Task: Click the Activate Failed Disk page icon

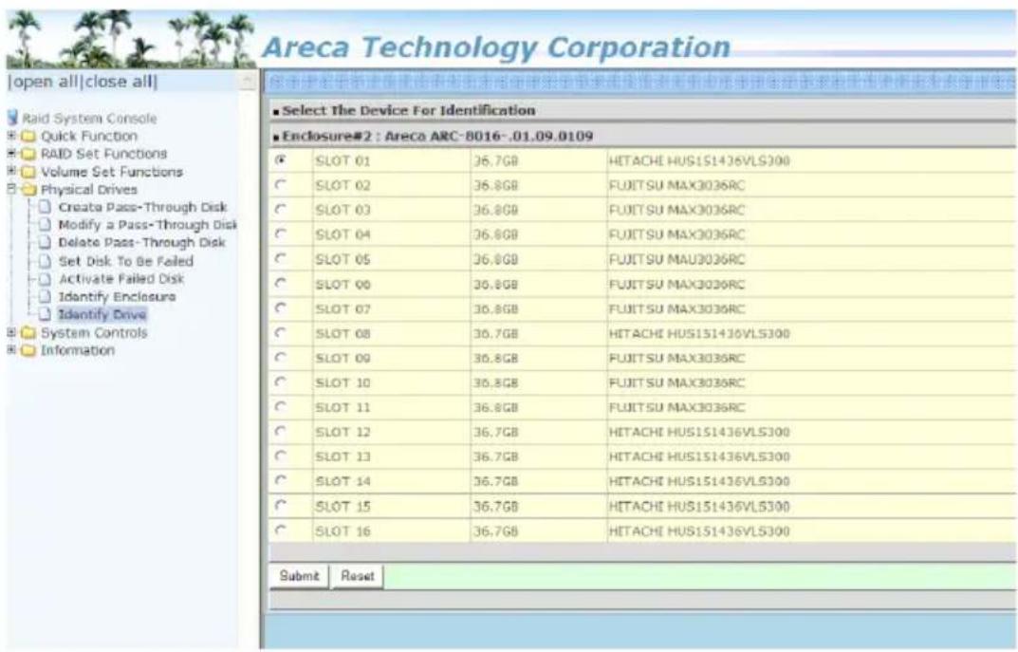Action: point(45,279)
